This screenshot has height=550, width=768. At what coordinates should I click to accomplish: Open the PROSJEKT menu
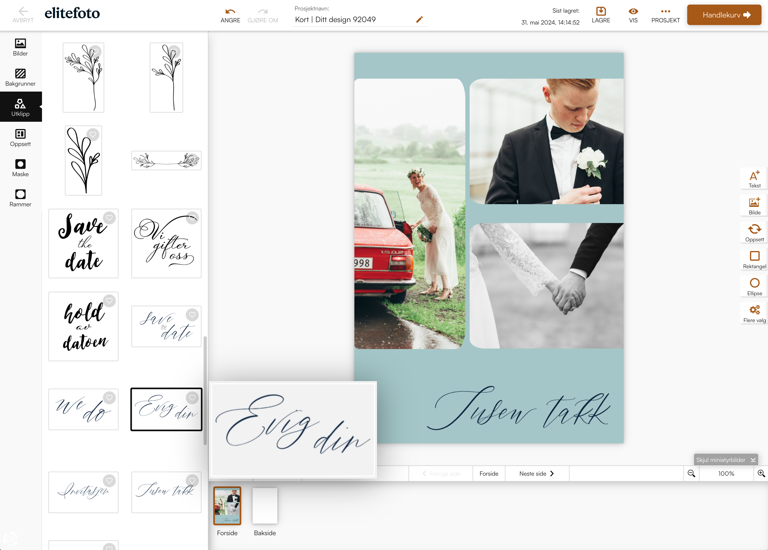click(x=665, y=15)
